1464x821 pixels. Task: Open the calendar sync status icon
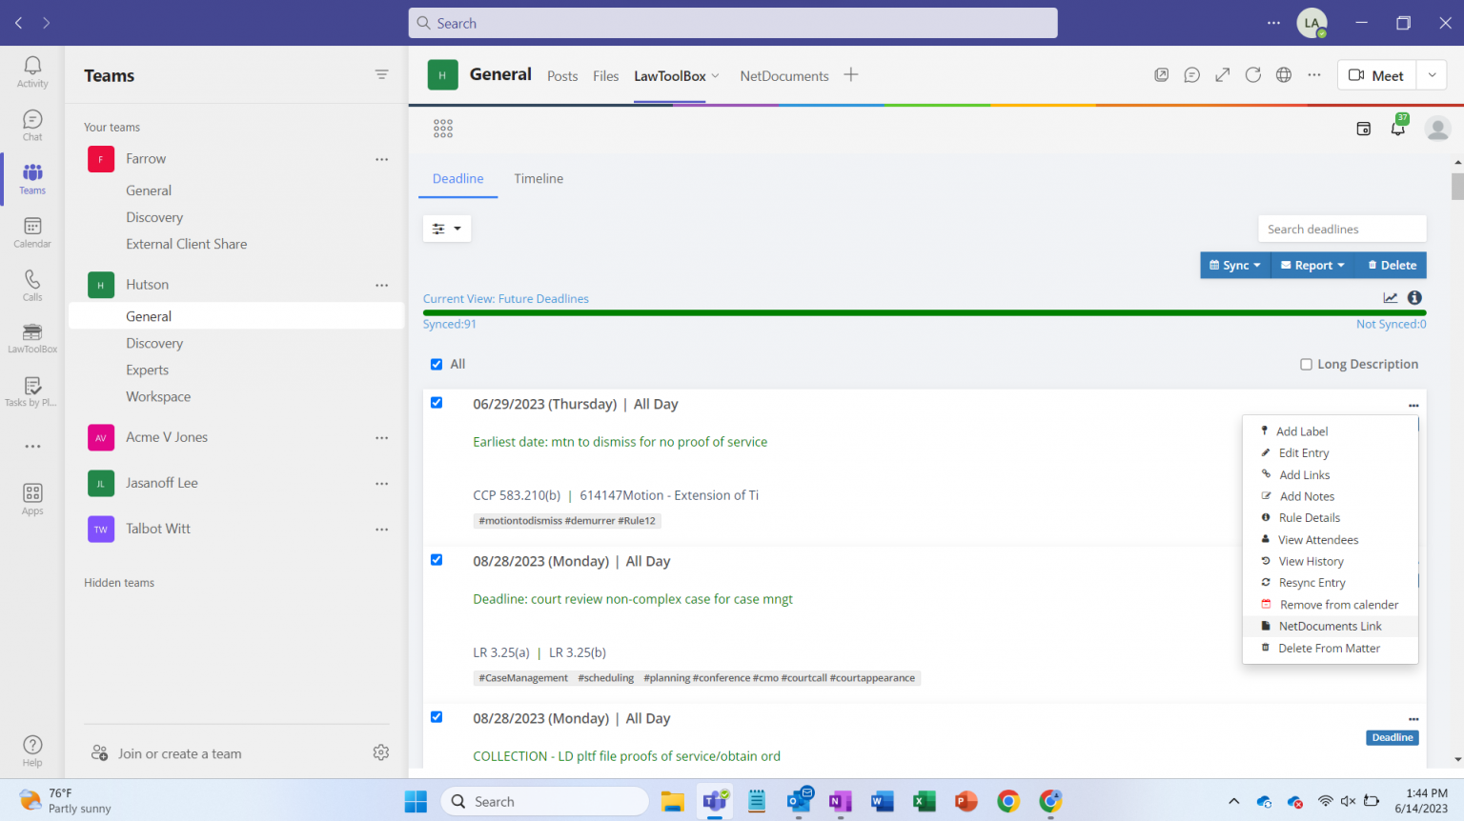pos(1363,127)
